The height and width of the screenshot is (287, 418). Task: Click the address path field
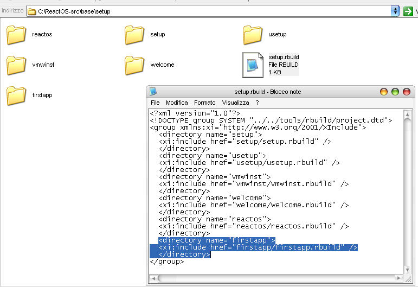[213, 11]
